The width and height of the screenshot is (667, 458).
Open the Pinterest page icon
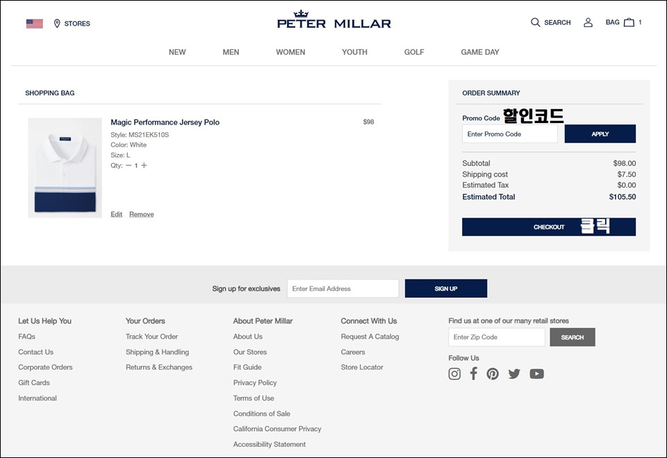[x=493, y=374]
